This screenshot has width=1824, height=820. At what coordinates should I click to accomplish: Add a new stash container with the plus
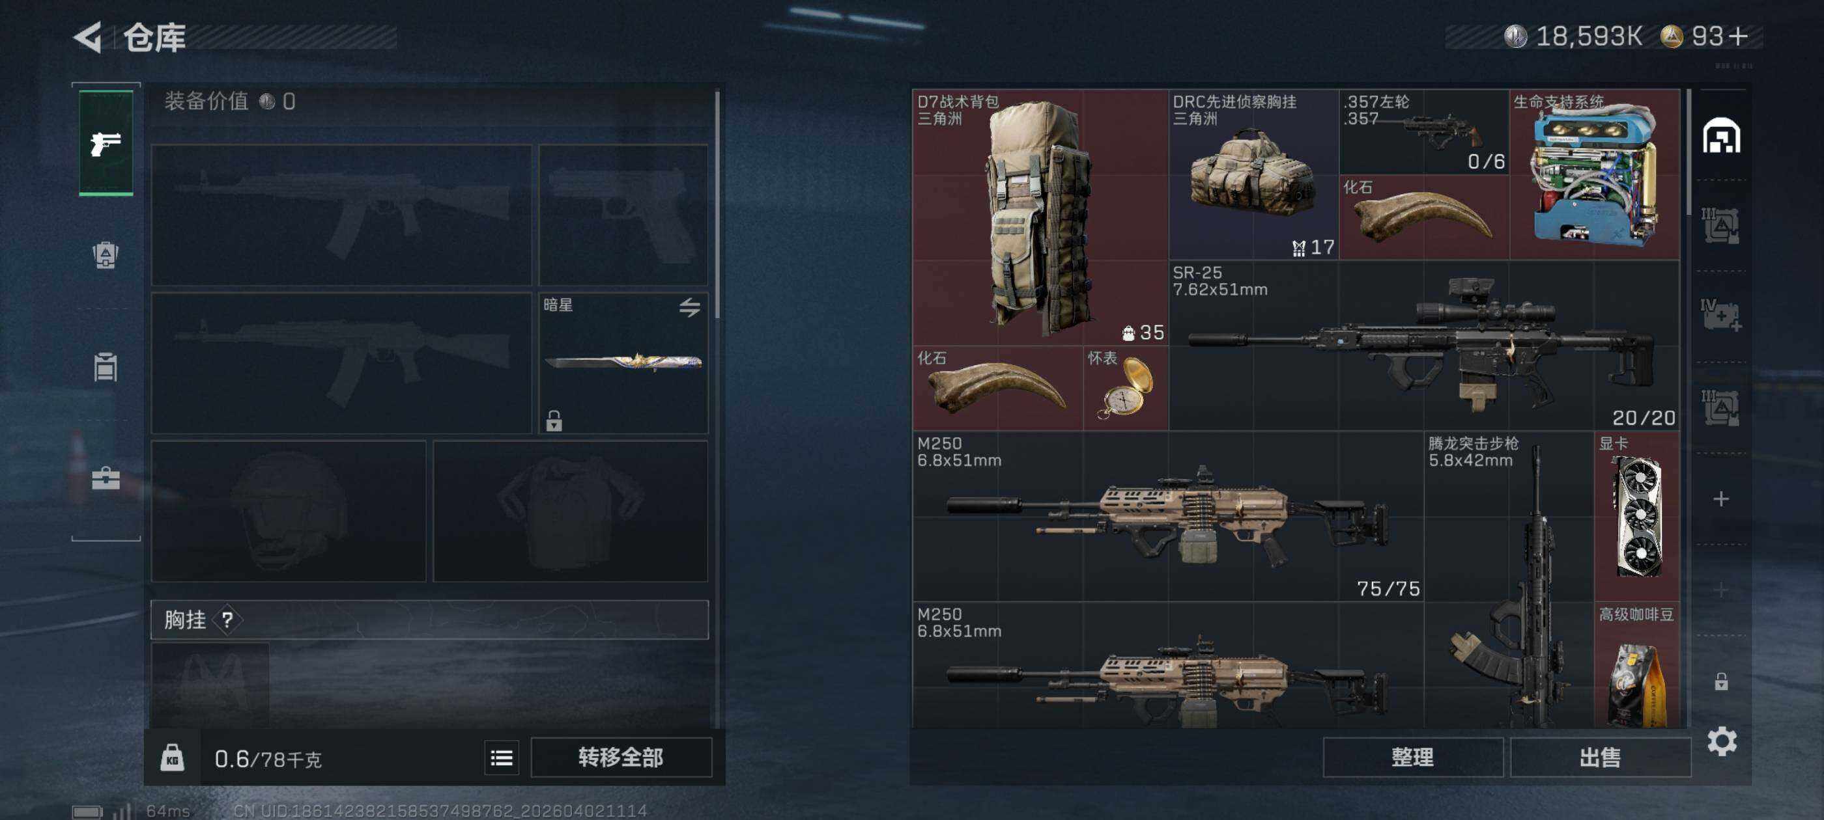(1721, 499)
